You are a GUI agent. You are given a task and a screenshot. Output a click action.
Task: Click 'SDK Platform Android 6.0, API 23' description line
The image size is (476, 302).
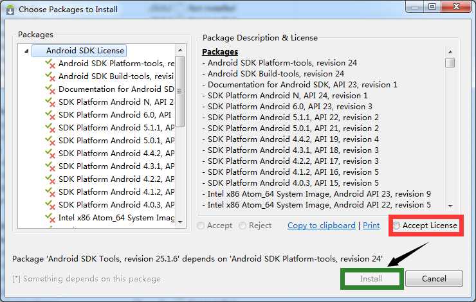[287, 107]
